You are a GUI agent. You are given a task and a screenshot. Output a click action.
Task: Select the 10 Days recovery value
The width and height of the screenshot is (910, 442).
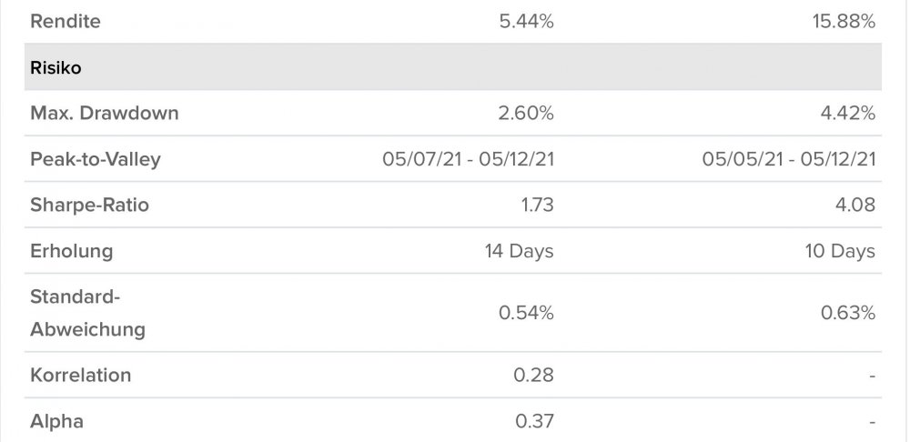coord(838,251)
